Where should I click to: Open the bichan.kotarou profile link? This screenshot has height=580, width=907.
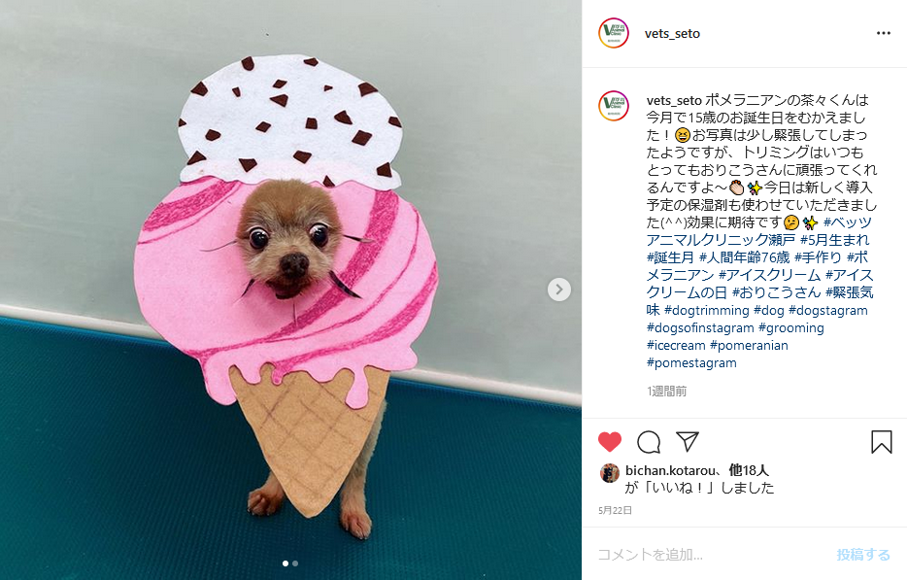click(x=670, y=470)
